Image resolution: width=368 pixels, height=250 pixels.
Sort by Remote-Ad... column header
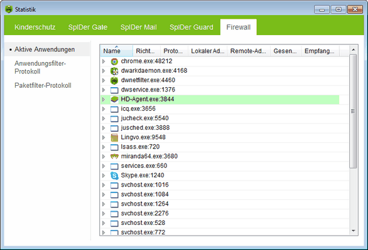pos(249,51)
